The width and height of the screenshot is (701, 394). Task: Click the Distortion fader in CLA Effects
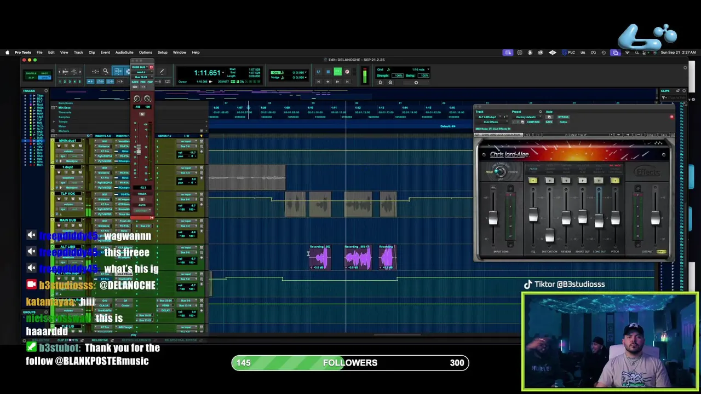[550, 235]
